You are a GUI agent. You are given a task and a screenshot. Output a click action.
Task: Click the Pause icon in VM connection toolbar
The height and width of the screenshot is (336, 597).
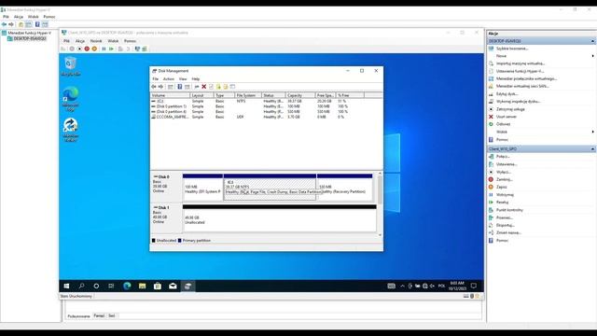(x=104, y=49)
